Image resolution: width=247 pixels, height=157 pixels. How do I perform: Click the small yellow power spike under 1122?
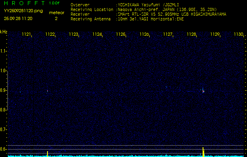tap(48, 153)
